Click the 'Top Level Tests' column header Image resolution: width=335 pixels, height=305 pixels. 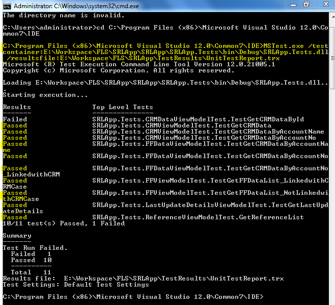click(x=123, y=107)
